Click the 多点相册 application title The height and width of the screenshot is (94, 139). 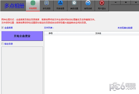(x=14, y=6)
